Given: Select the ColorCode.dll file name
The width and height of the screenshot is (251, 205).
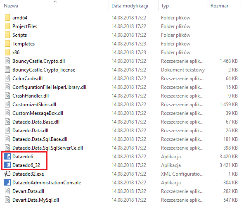Looking at the screenshot, I should click(27, 79).
